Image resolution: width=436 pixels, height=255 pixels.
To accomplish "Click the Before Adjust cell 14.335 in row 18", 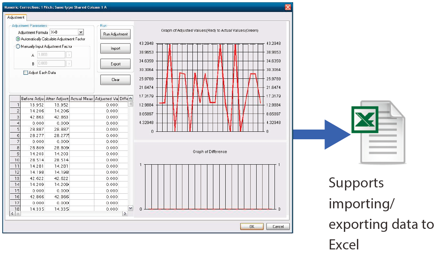I will tap(32, 209).
